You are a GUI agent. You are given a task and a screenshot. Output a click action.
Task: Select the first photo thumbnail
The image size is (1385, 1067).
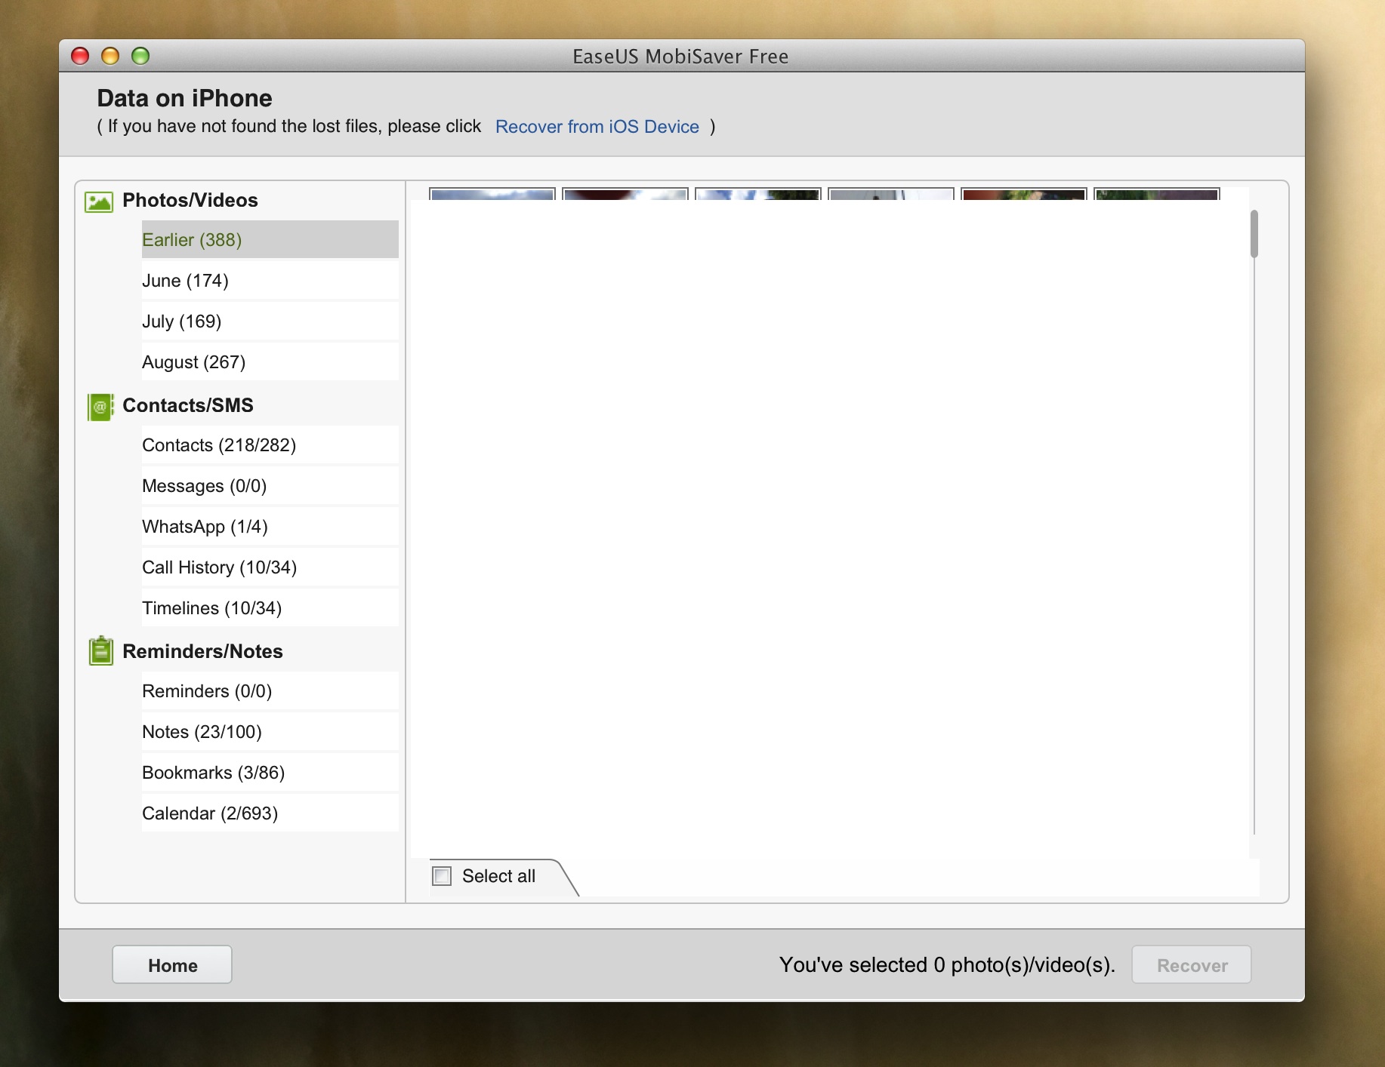tap(492, 194)
